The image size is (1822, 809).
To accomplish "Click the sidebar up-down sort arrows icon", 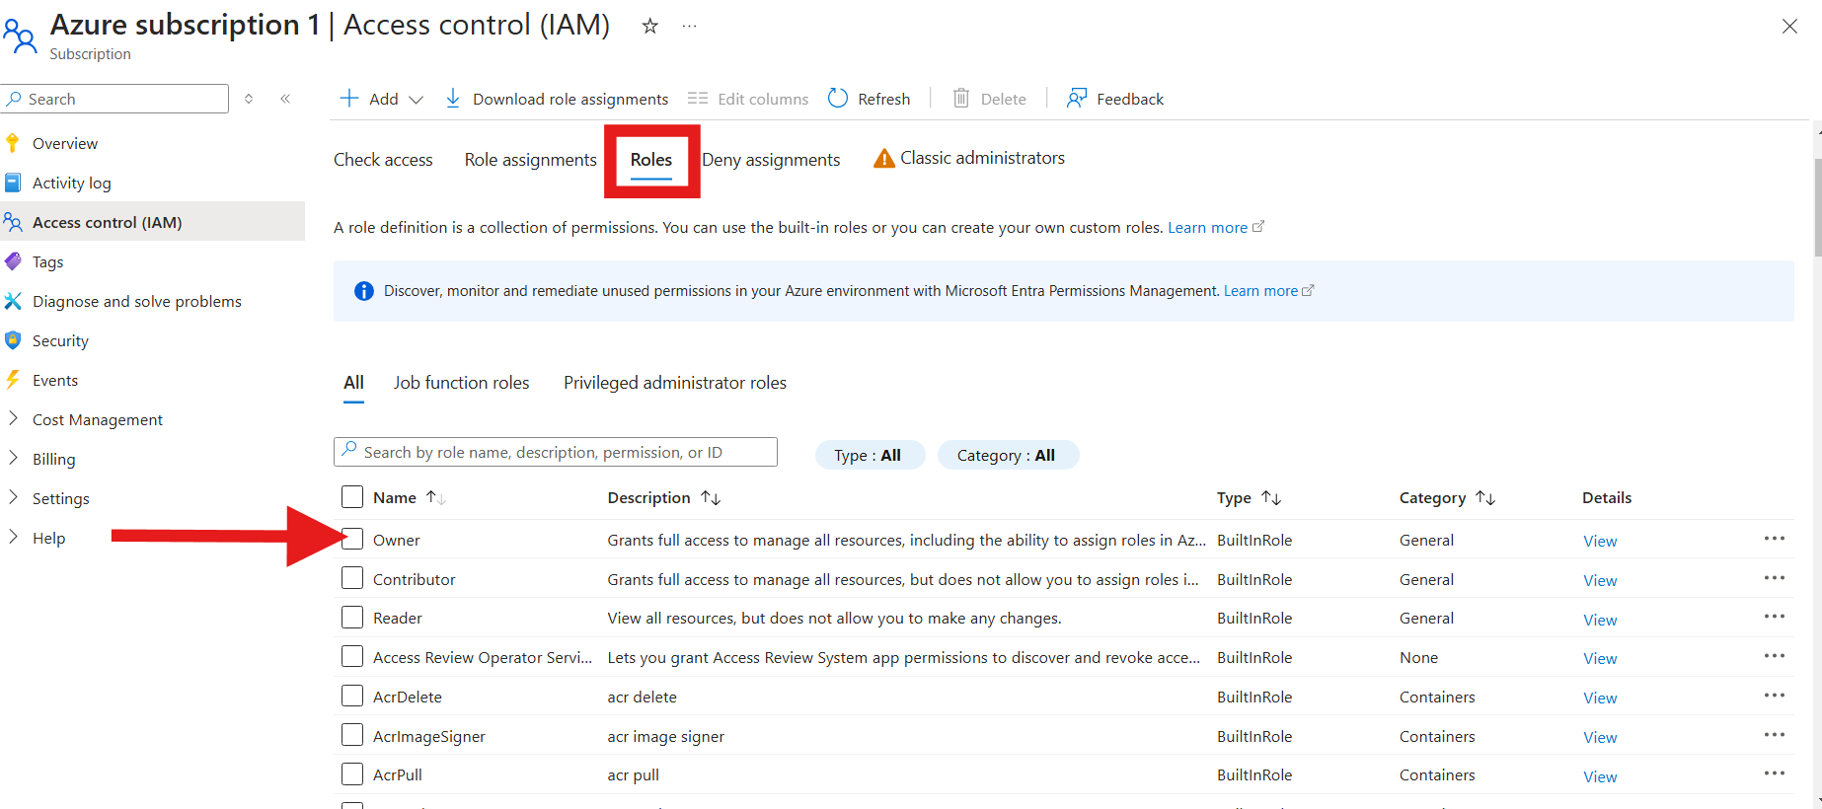I will [249, 99].
